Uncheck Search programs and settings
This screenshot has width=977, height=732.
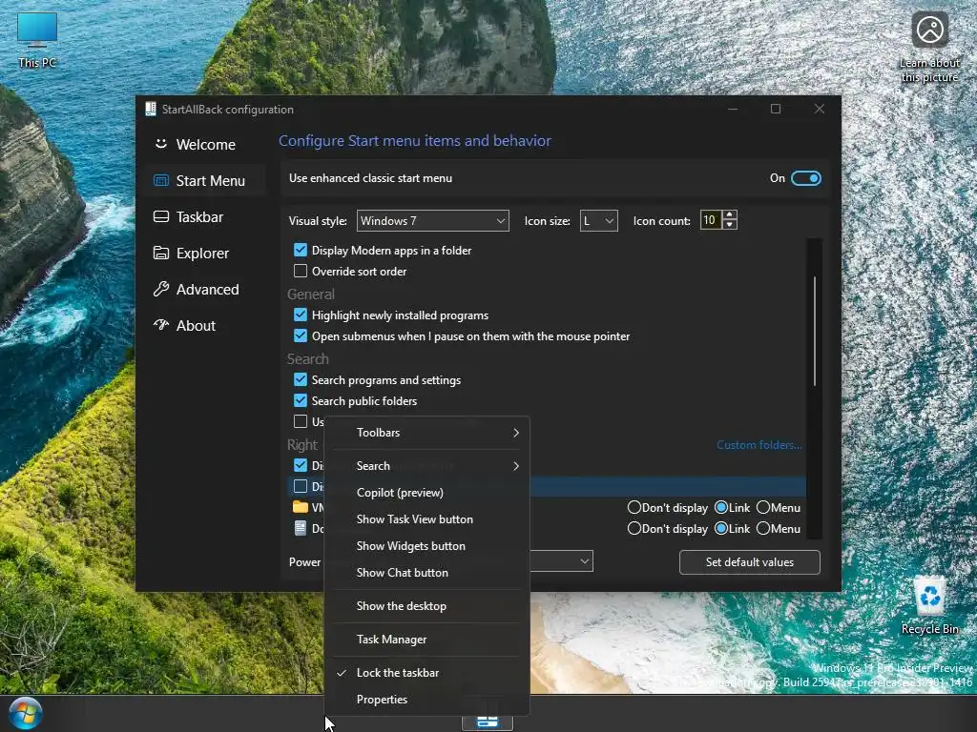(301, 379)
